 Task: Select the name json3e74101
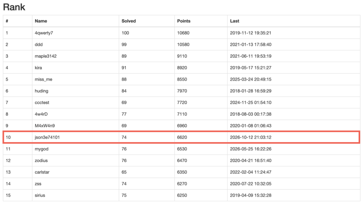click(x=47, y=137)
